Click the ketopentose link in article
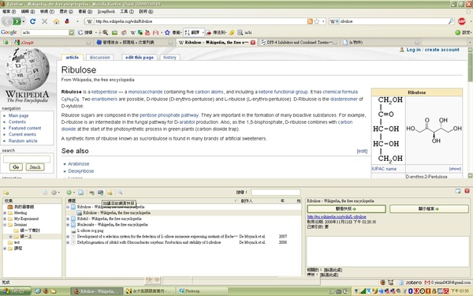This screenshot has height=296, width=473. pos(104,92)
